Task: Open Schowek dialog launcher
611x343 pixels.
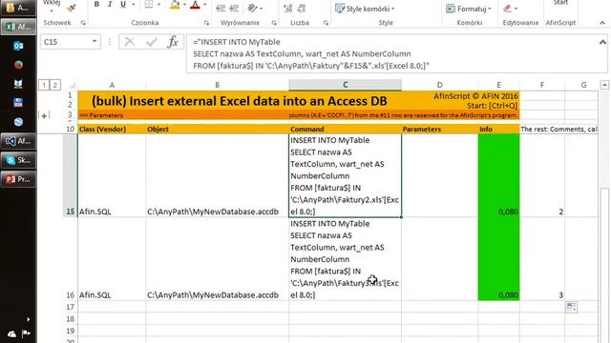Action: (83, 23)
